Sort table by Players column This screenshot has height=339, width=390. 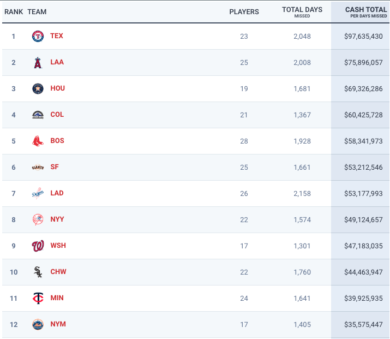pos(244,11)
